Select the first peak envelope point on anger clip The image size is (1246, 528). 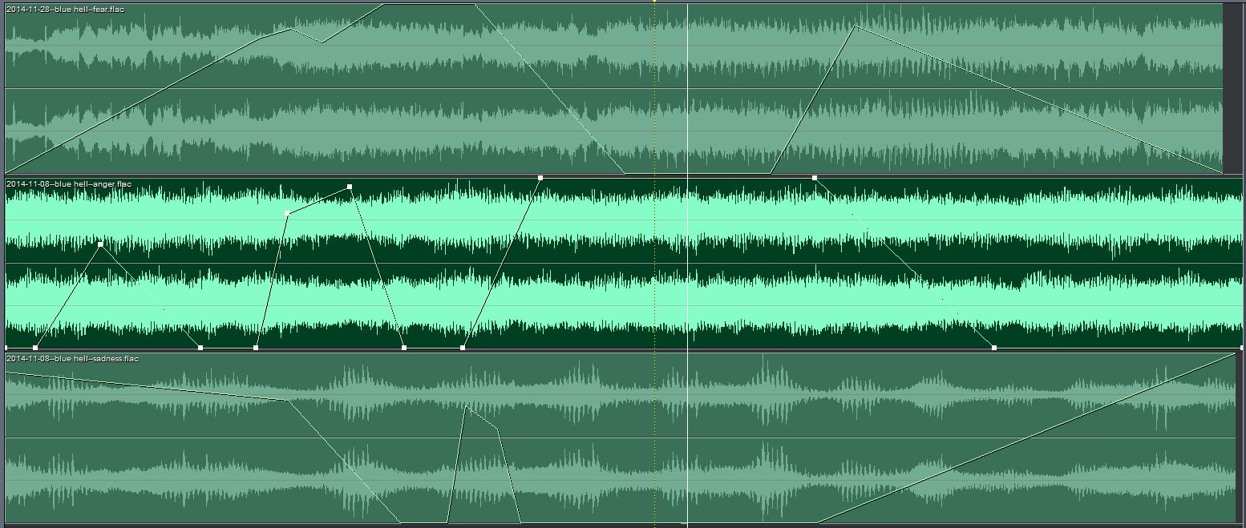point(100,244)
